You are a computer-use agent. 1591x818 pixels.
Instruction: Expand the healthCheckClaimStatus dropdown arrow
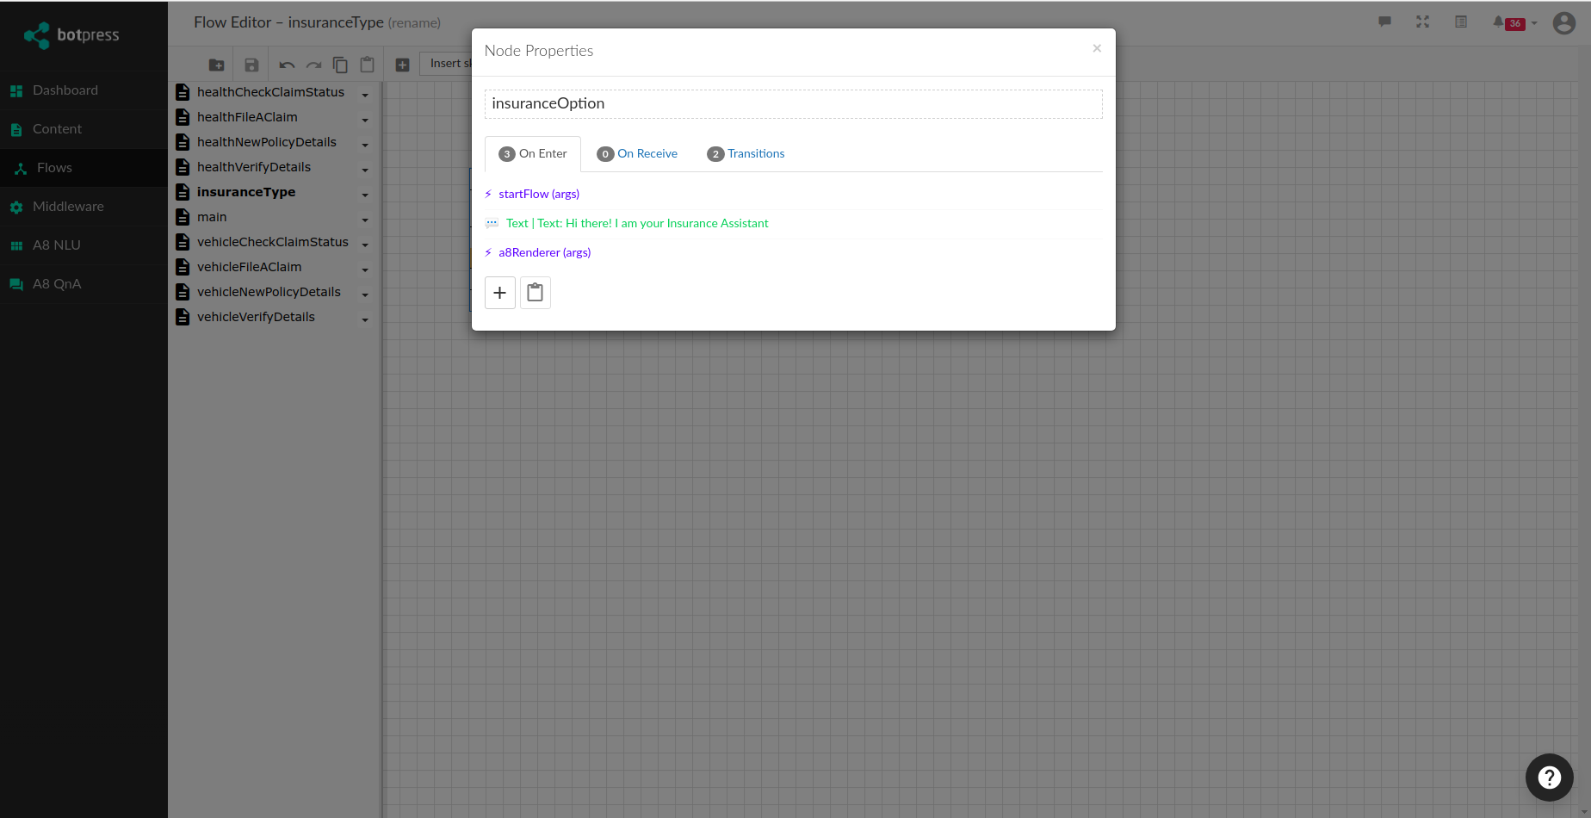pos(365,95)
